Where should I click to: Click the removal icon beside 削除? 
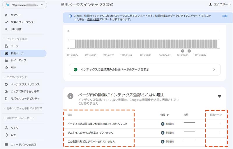(6, 68)
